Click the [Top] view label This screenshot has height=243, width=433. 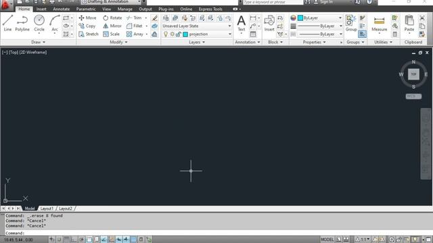pyautogui.click(x=14, y=53)
